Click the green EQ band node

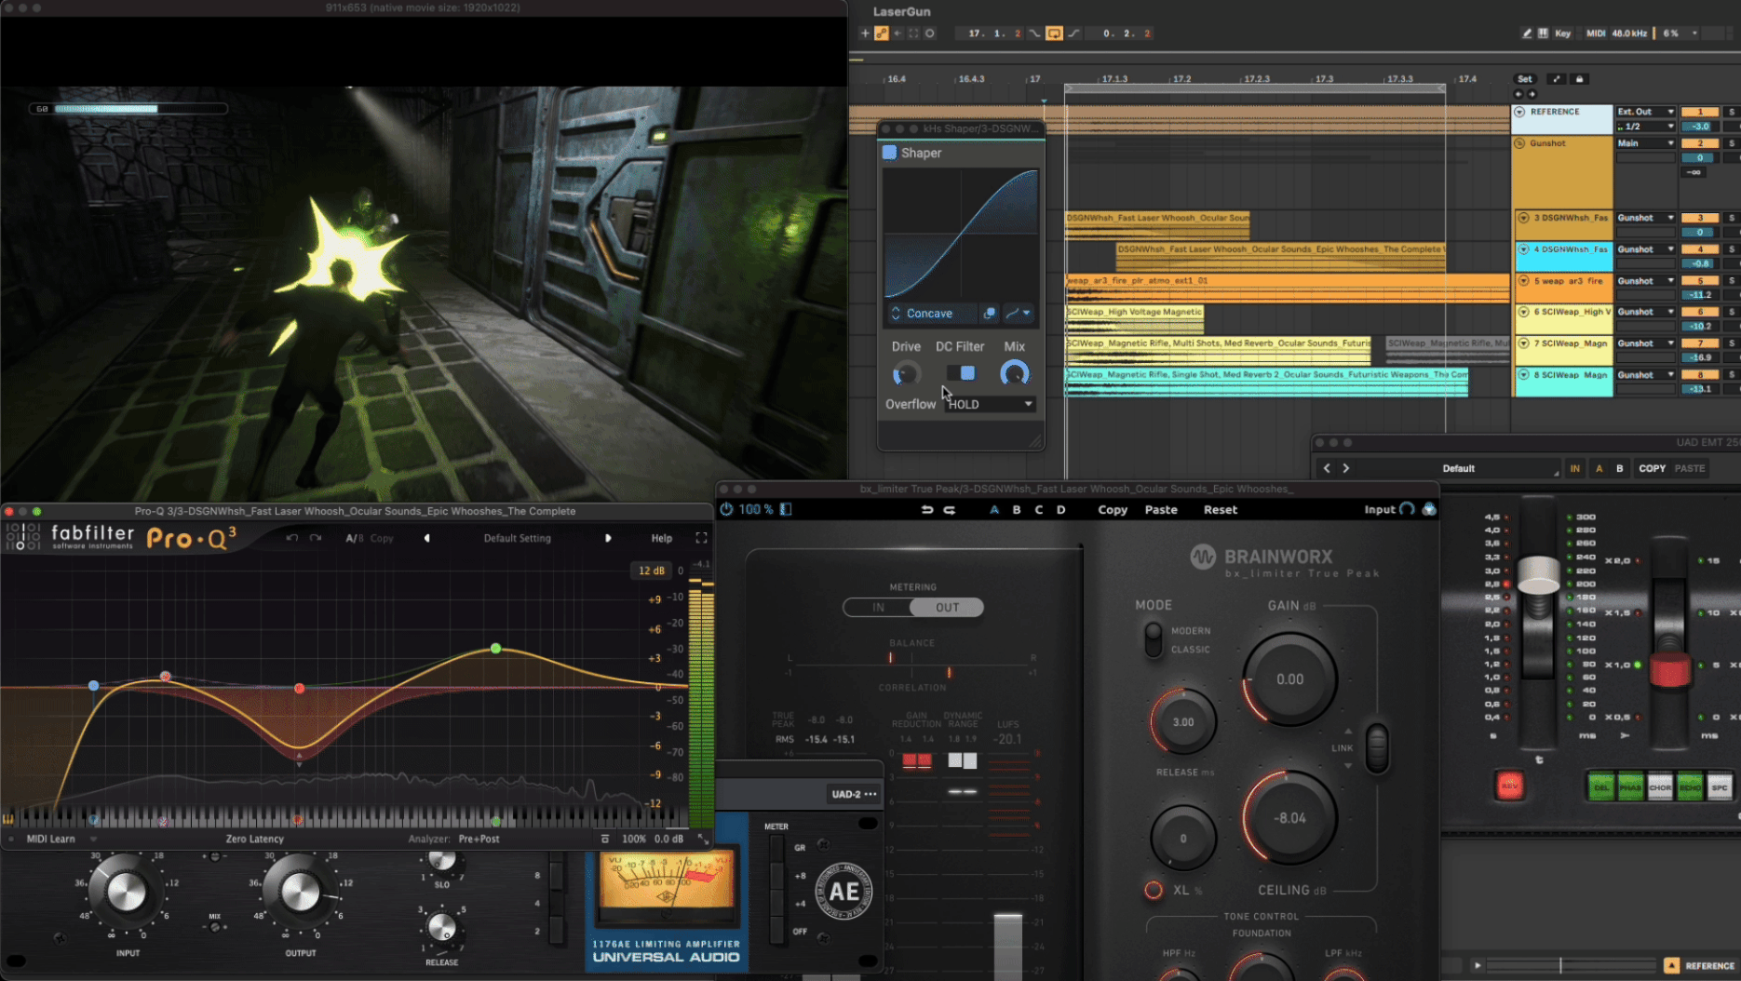(x=495, y=648)
